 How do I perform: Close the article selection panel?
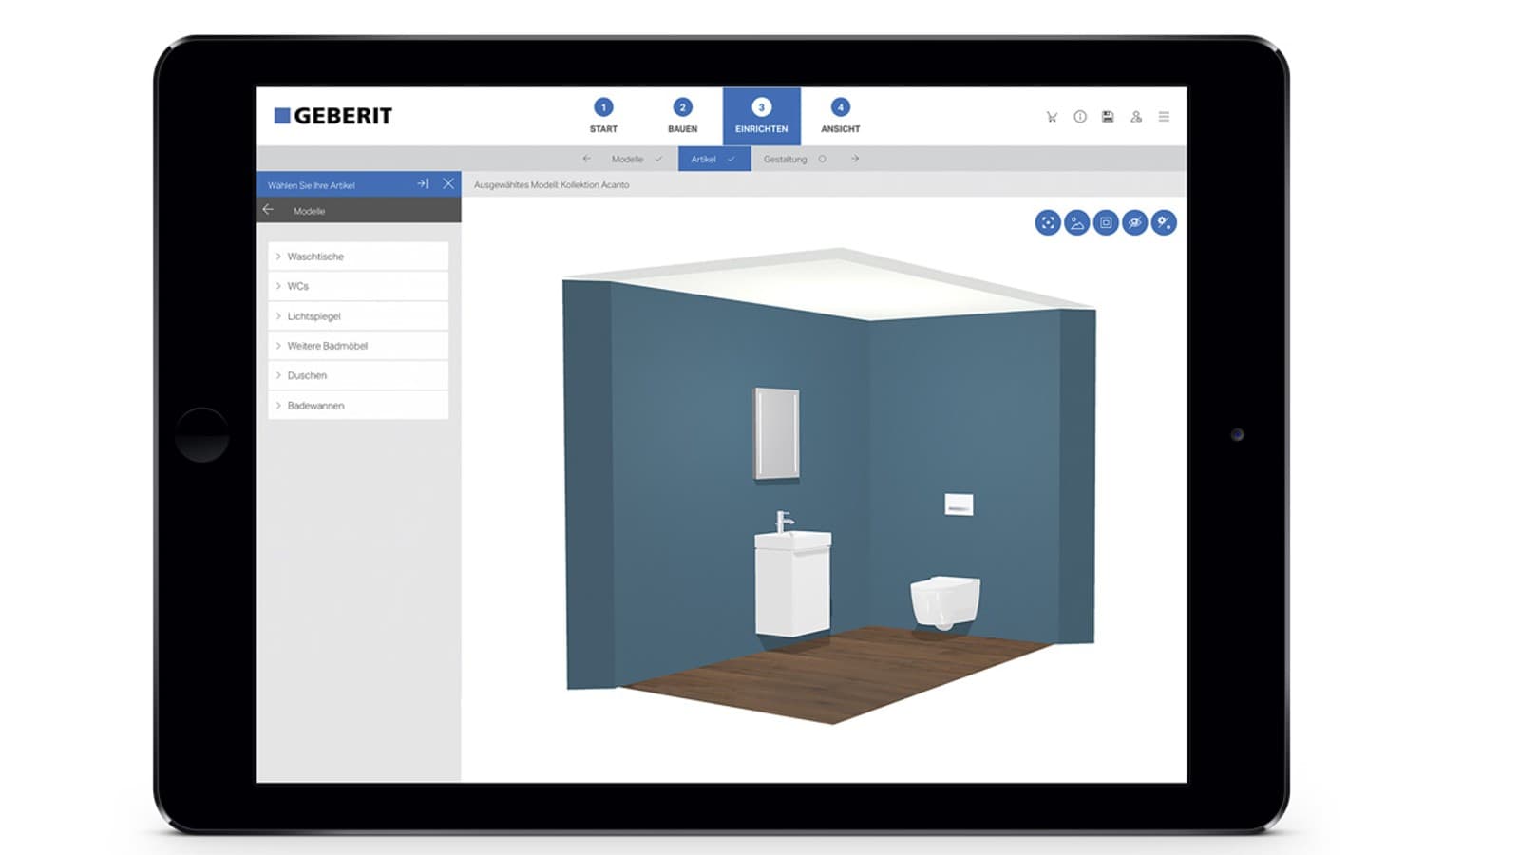coord(448,184)
